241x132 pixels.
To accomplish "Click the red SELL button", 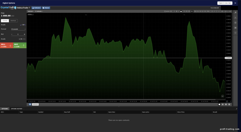I will coord(7,46).
